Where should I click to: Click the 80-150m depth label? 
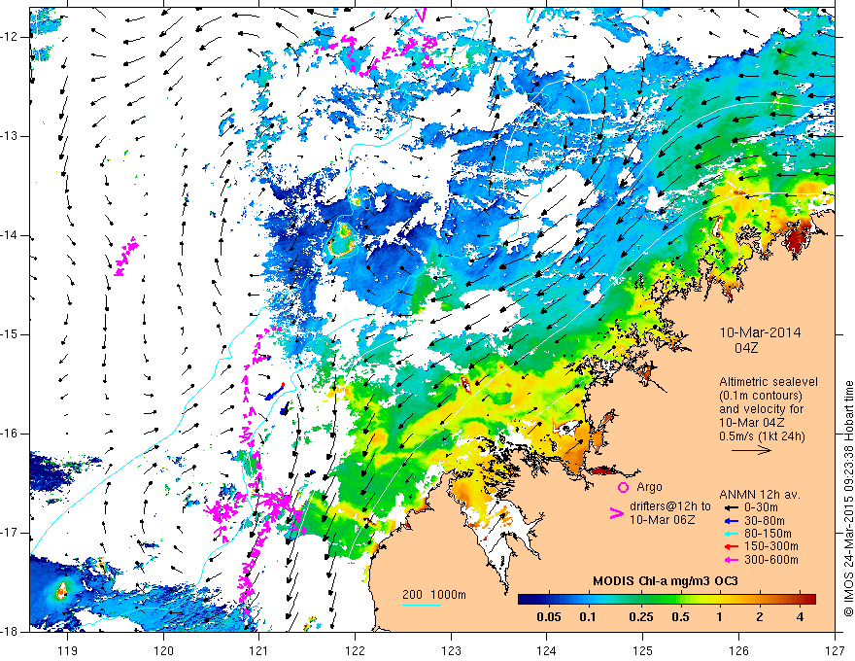(768, 534)
